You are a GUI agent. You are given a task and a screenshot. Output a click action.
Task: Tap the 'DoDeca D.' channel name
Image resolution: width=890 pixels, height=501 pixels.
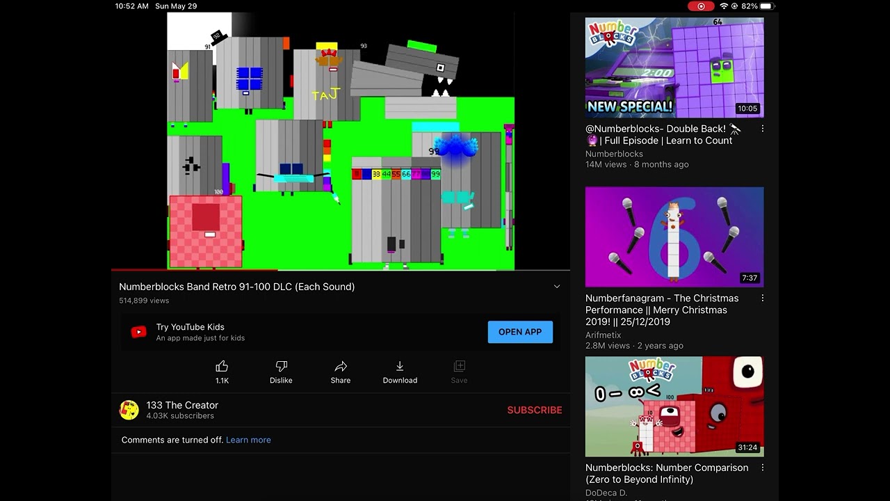pos(606,493)
